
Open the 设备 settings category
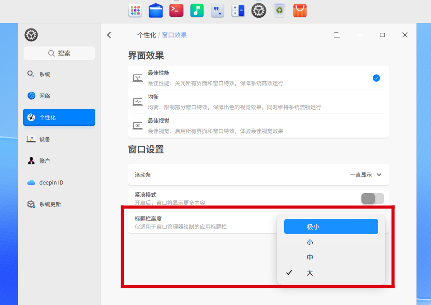coord(59,139)
